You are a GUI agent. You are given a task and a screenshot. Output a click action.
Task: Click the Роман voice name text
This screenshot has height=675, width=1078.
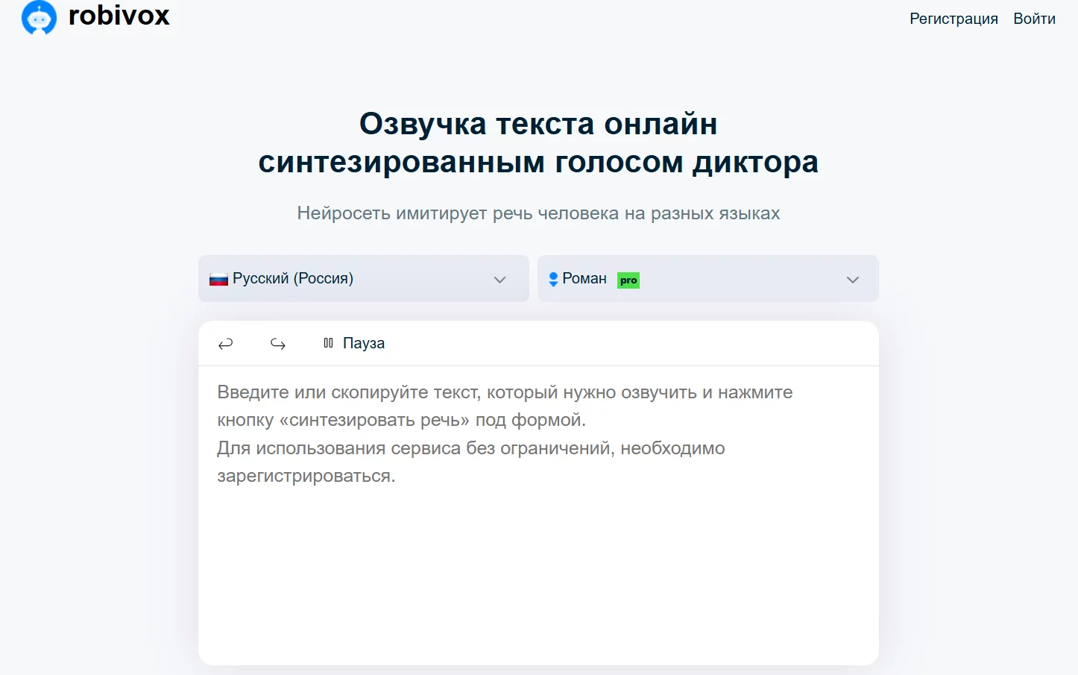pyautogui.click(x=584, y=278)
